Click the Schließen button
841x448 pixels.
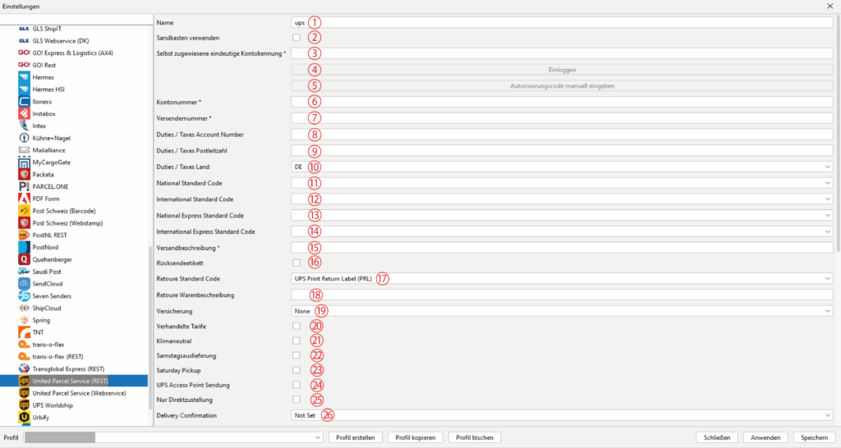[716, 437]
